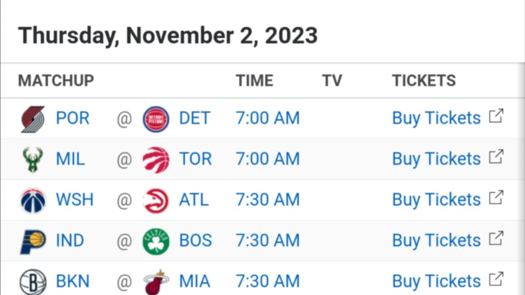
Task: Click the Indiana Pacers logo
Action: [x=33, y=242]
